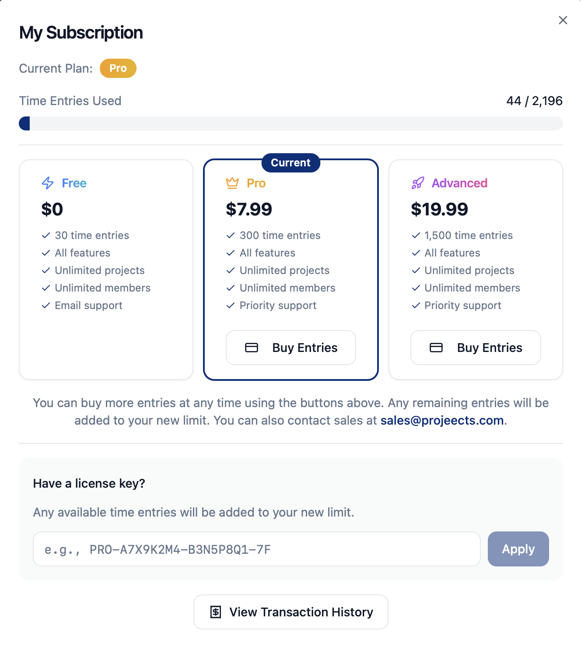Apply the license key
The height and width of the screenshot is (647, 581).
(518, 549)
